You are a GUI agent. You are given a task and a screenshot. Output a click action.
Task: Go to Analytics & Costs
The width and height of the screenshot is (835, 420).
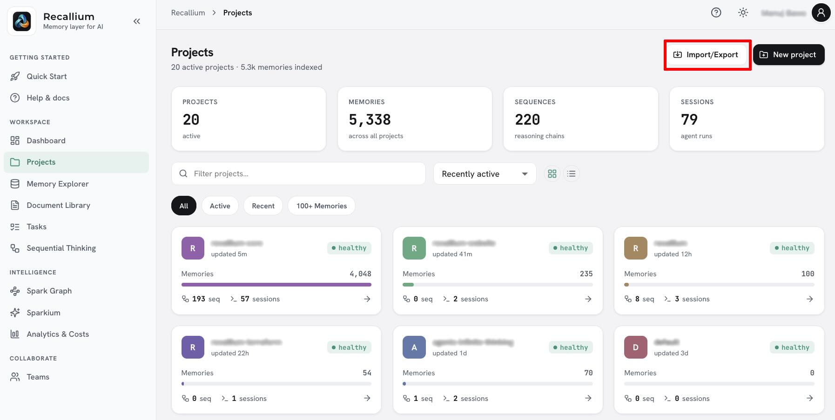coord(76,334)
